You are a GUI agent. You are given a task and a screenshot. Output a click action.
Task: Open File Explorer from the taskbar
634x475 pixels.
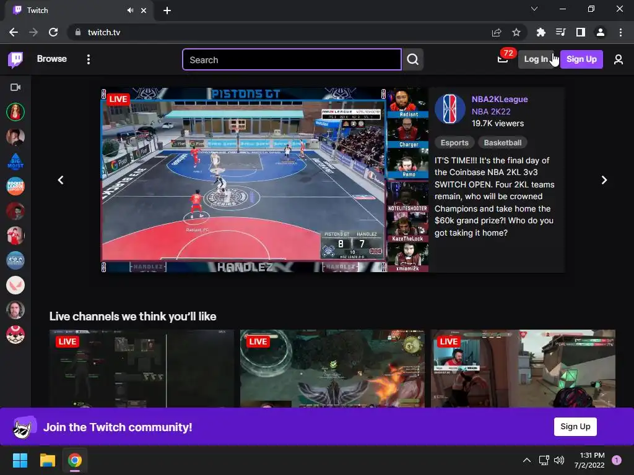(47, 460)
